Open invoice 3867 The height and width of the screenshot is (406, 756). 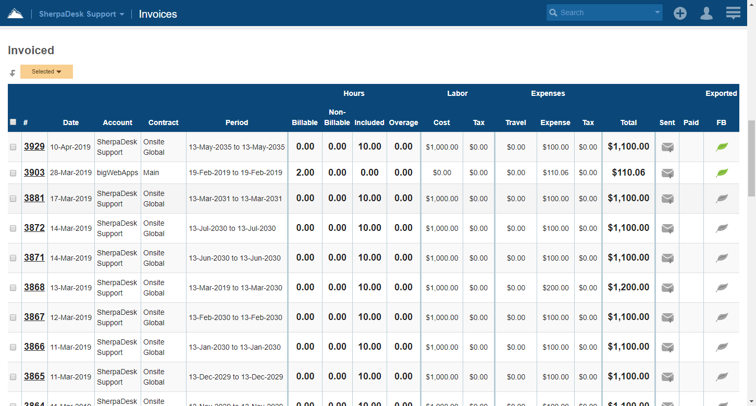[x=34, y=317]
